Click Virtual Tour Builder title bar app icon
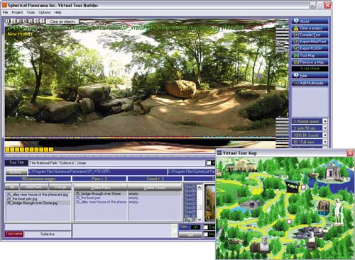The height and width of the screenshot is (260, 355). click(x=4, y=5)
